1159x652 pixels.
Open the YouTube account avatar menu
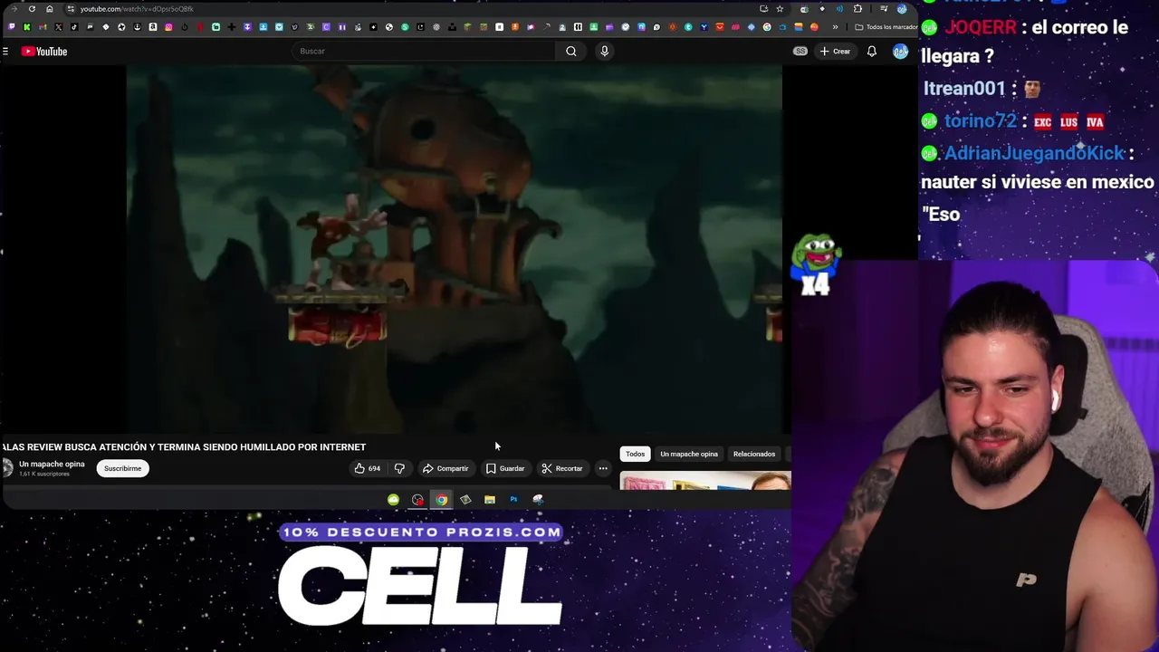point(900,52)
